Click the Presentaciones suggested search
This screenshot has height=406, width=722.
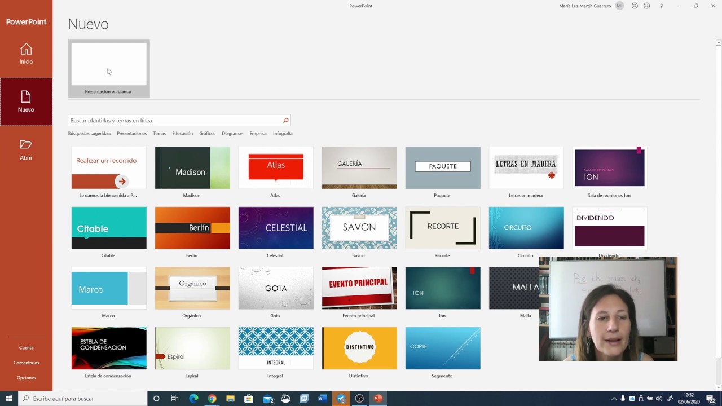point(131,134)
